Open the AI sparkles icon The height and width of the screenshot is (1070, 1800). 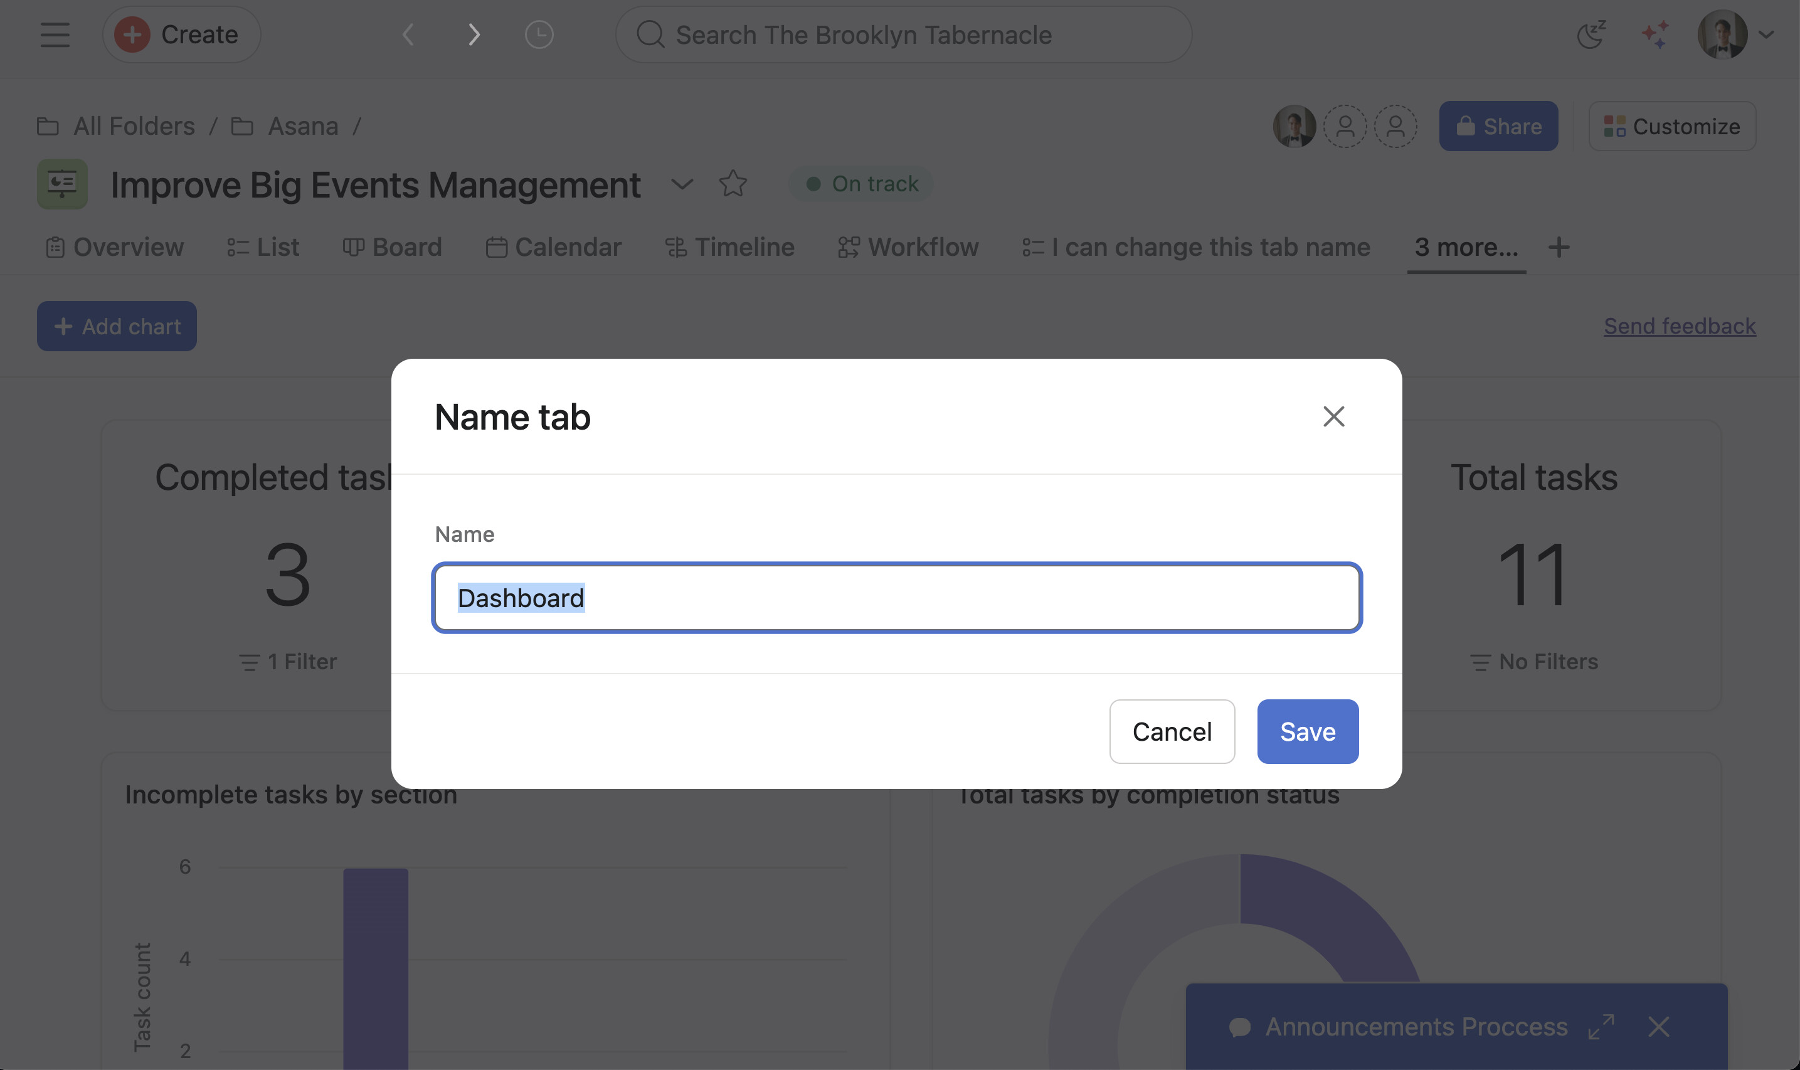[x=1655, y=34]
